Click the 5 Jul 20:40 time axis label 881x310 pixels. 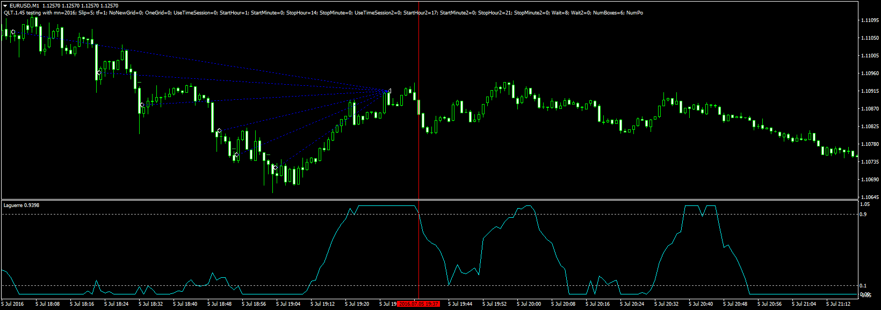(x=701, y=304)
